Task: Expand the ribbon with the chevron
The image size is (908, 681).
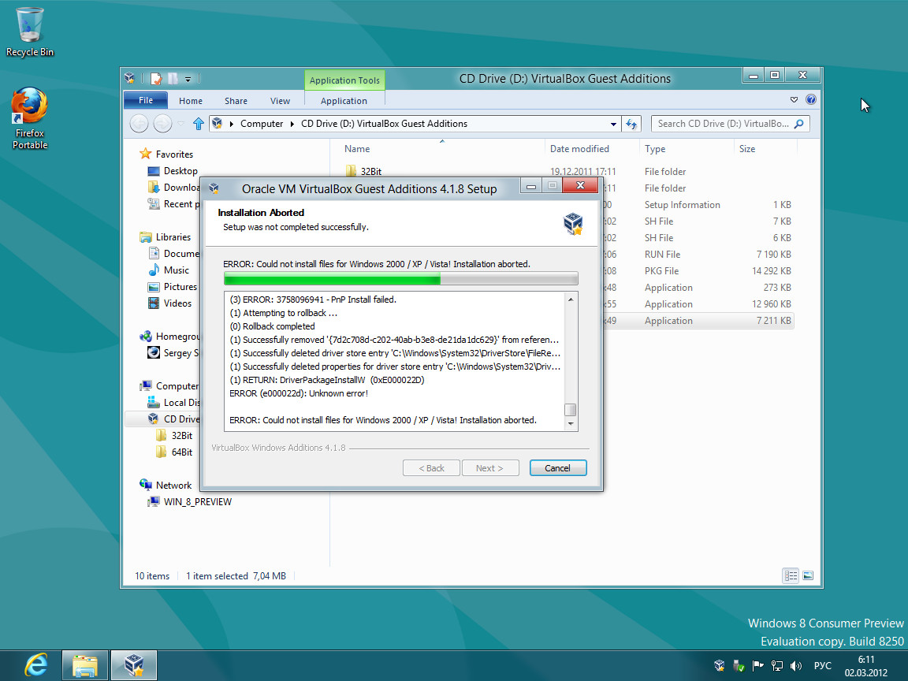Action: tap(794, 99)
